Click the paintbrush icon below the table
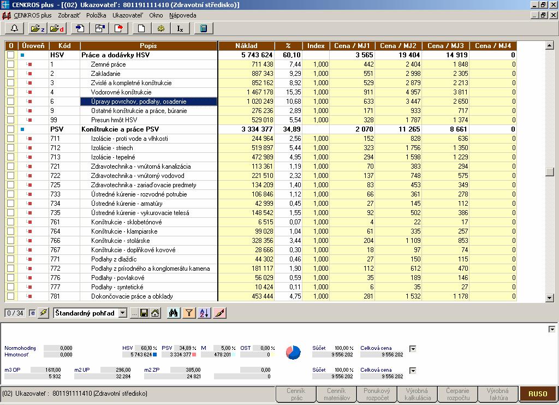This screenshot has height=405, width=559. (x=220, y=313)
